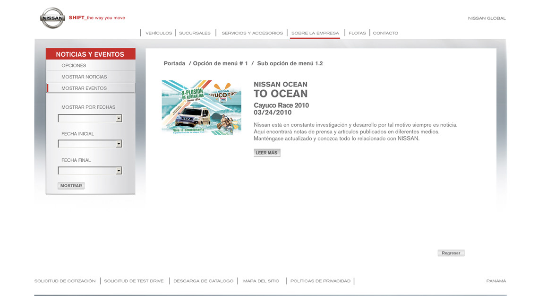Open the FECHA FINAL dropdown
Image resolution: width=538 pixels, height=296 pixels.
[90, 171]
